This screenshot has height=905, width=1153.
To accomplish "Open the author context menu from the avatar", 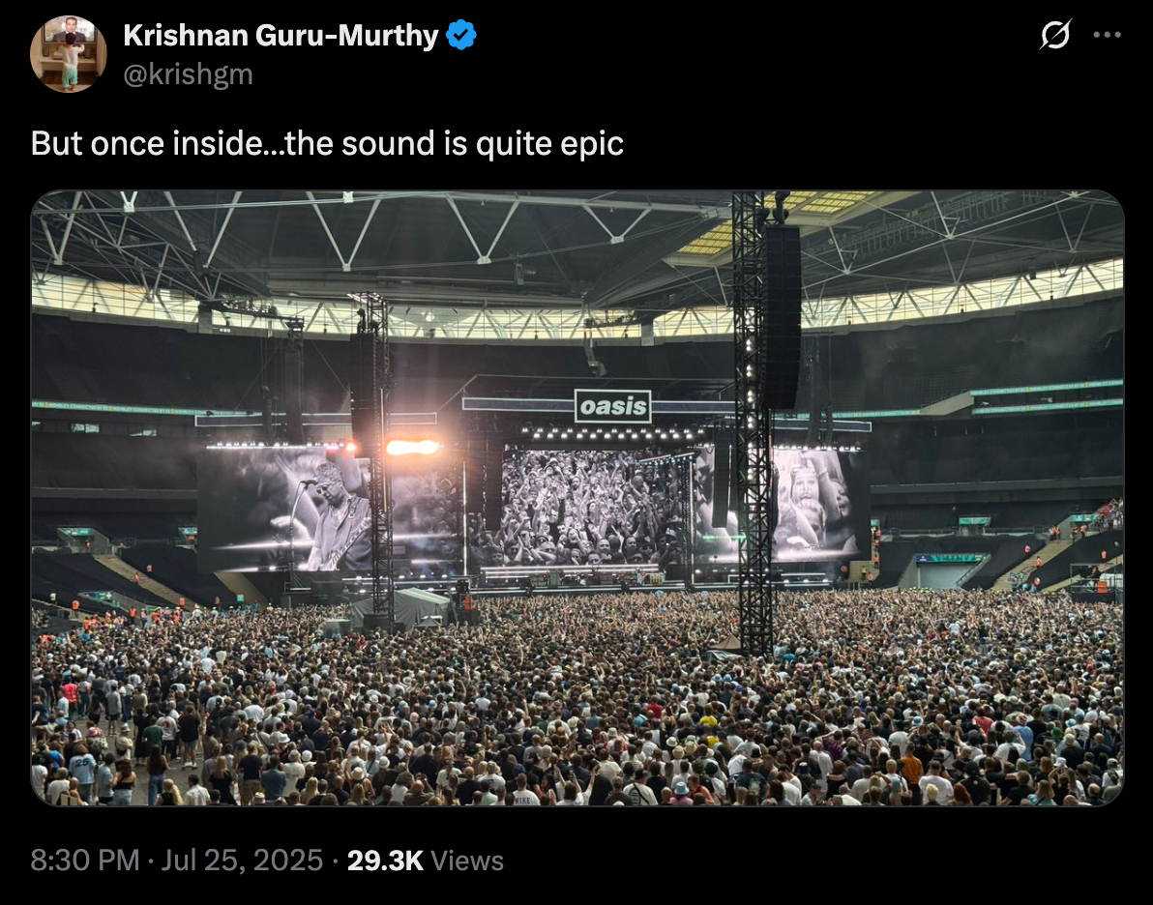I will click(69, 52).
